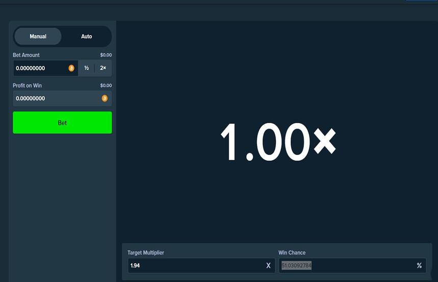Click the X symbol in Target Multiplier field
Viewport: 438px width, 282px height.
click(268, 266)
